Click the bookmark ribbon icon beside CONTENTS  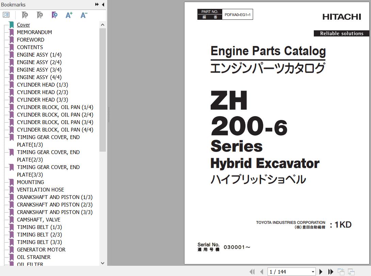coord(11,47)
